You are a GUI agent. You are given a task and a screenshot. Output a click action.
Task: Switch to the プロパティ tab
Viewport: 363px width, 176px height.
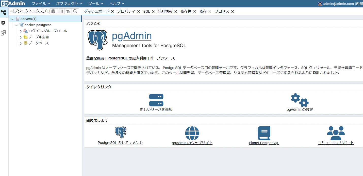click(126, 11)
